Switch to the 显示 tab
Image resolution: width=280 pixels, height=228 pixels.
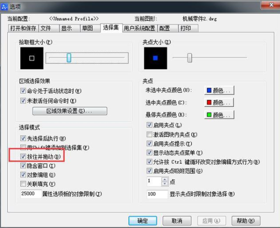click(70, 28)
